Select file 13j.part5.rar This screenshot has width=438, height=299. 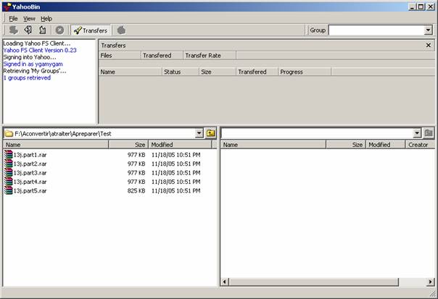pyautogui.click(x=30, y=191)
